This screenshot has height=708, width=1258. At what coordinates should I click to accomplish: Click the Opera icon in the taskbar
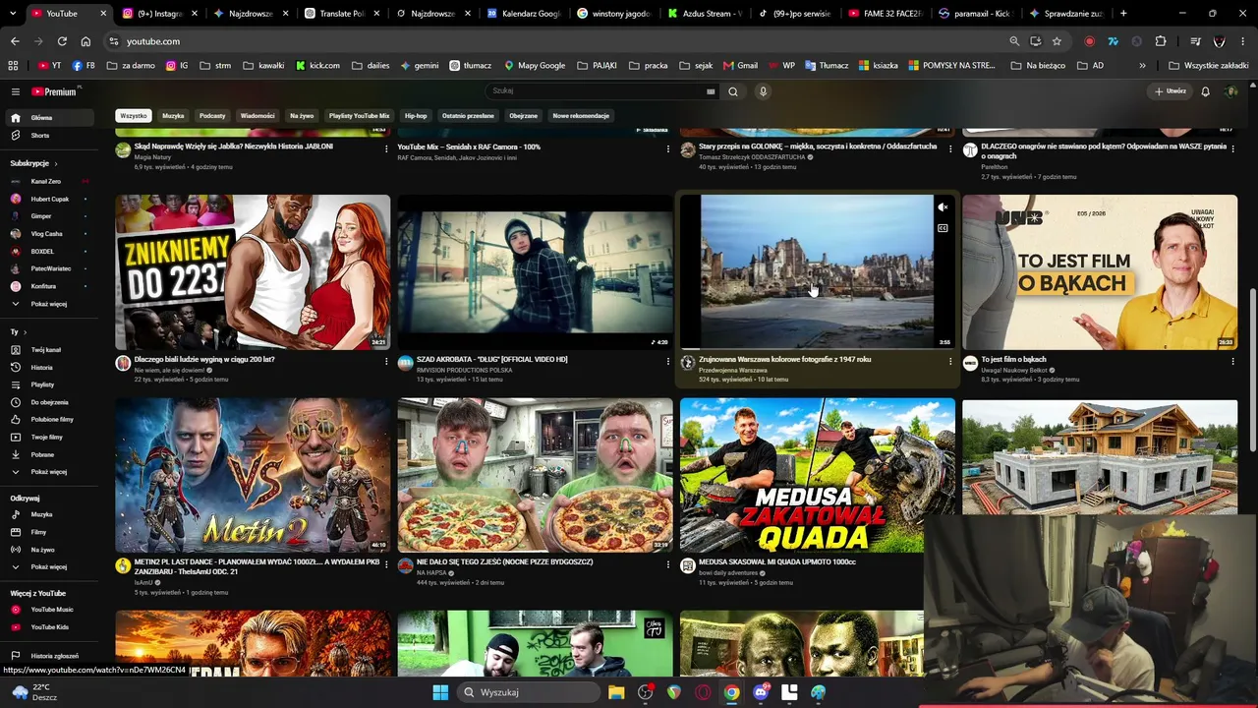coord(703,692)
